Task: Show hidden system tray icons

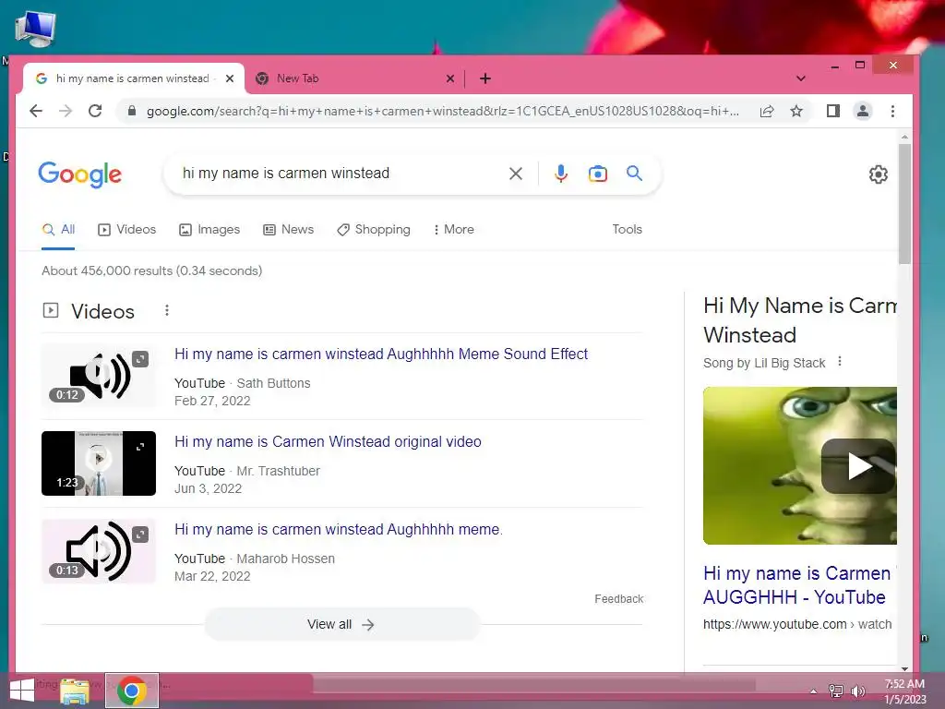Action: (x=814, y=691)
